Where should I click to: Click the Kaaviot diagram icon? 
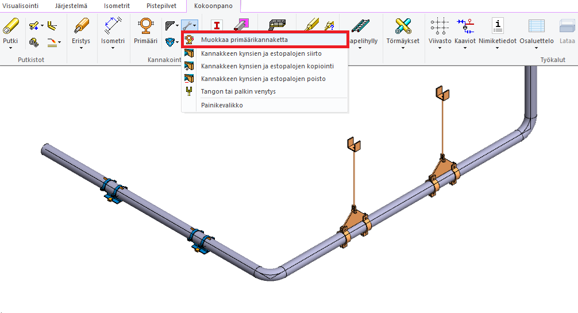click(465, 26)
